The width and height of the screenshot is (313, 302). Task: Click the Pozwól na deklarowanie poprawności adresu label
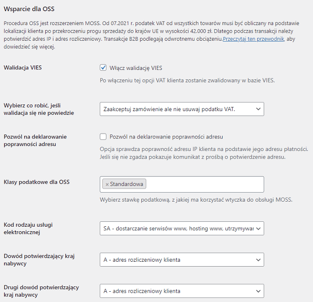[x=166, y=137]
